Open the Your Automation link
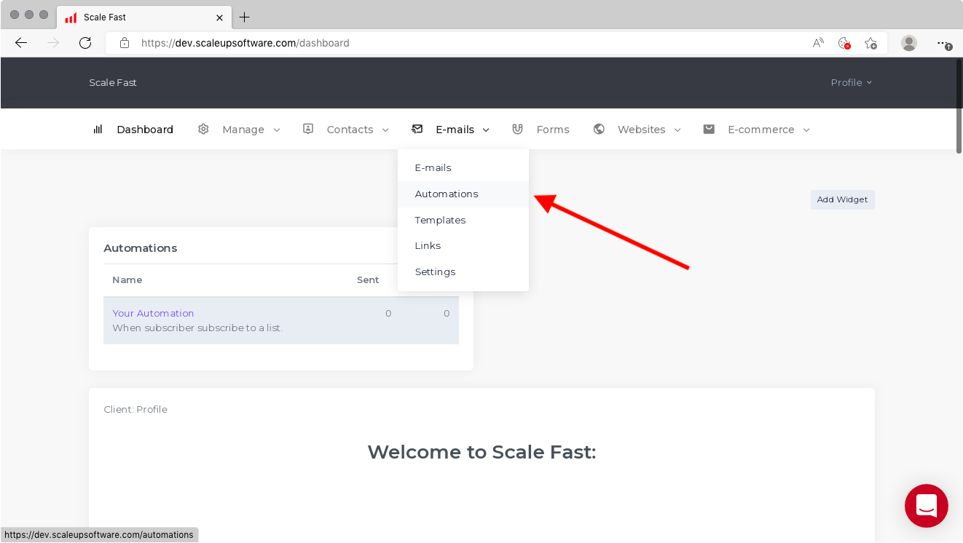Viewport: 963px width, 543px height. click(153, 314)
